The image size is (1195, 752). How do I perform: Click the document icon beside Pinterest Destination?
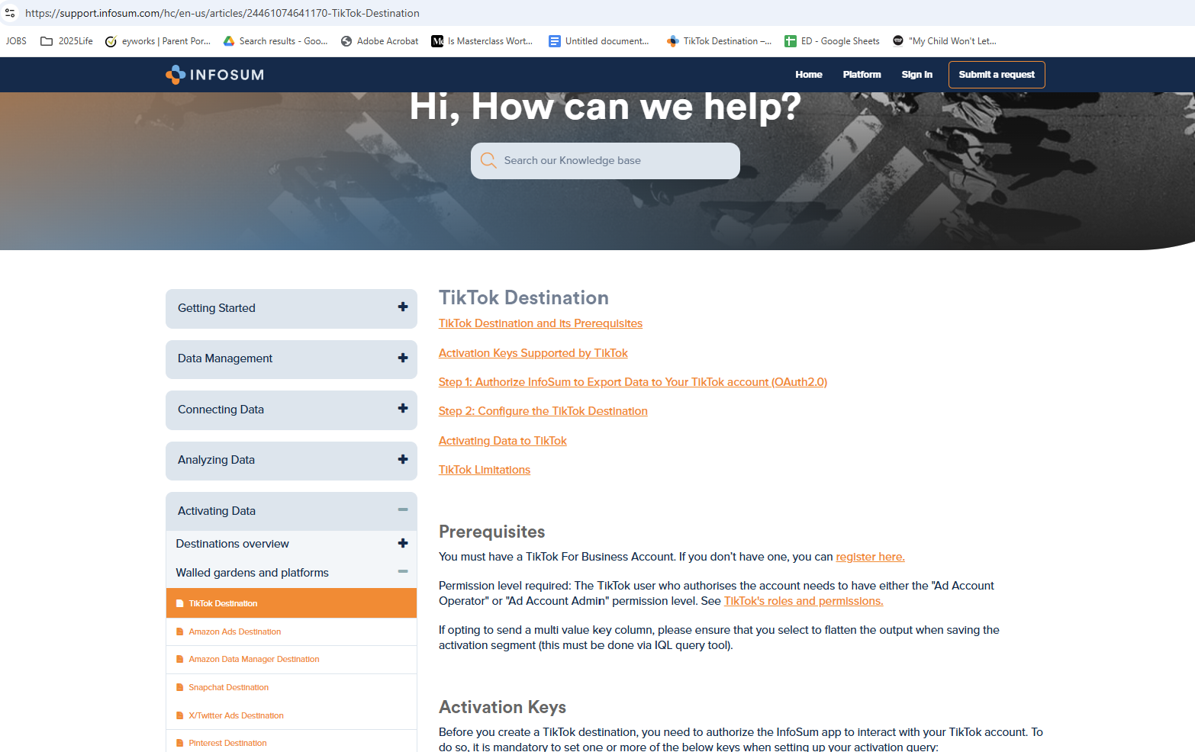click(x=180, y=743)
